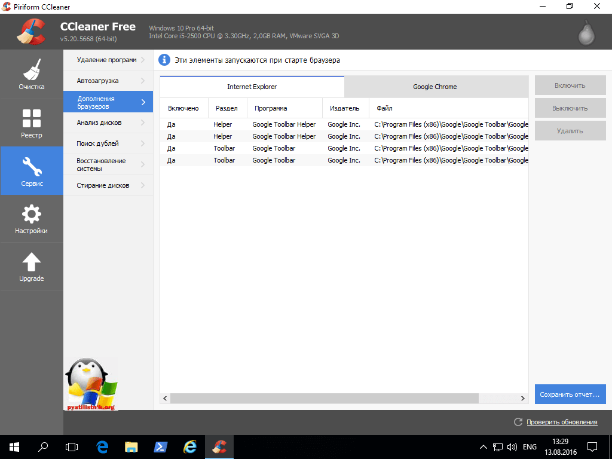
Task: Open the Реестр registry section icon
Action: (x=31, y=118)
